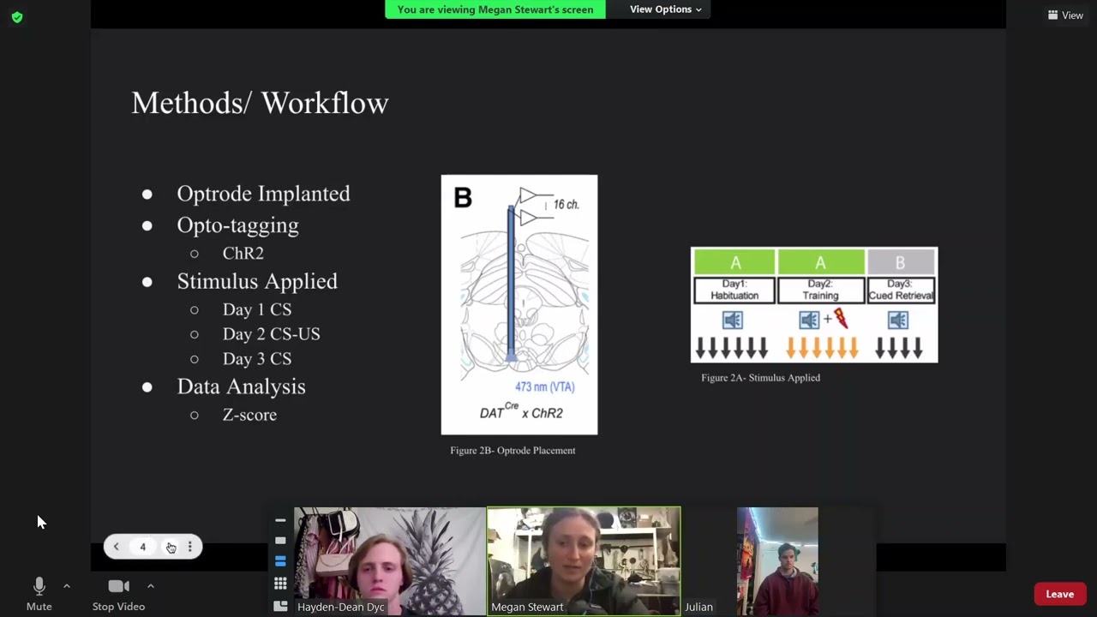Click the bottom video panel layout icon
The height and width of the screenshot is (617, 1097).
click(x=280, y=606)
